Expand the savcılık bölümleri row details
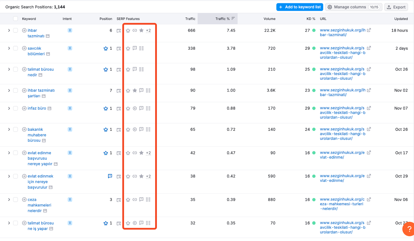Image resolution: width=414 pixels, height=241 pixels. (x=9, y=48)
